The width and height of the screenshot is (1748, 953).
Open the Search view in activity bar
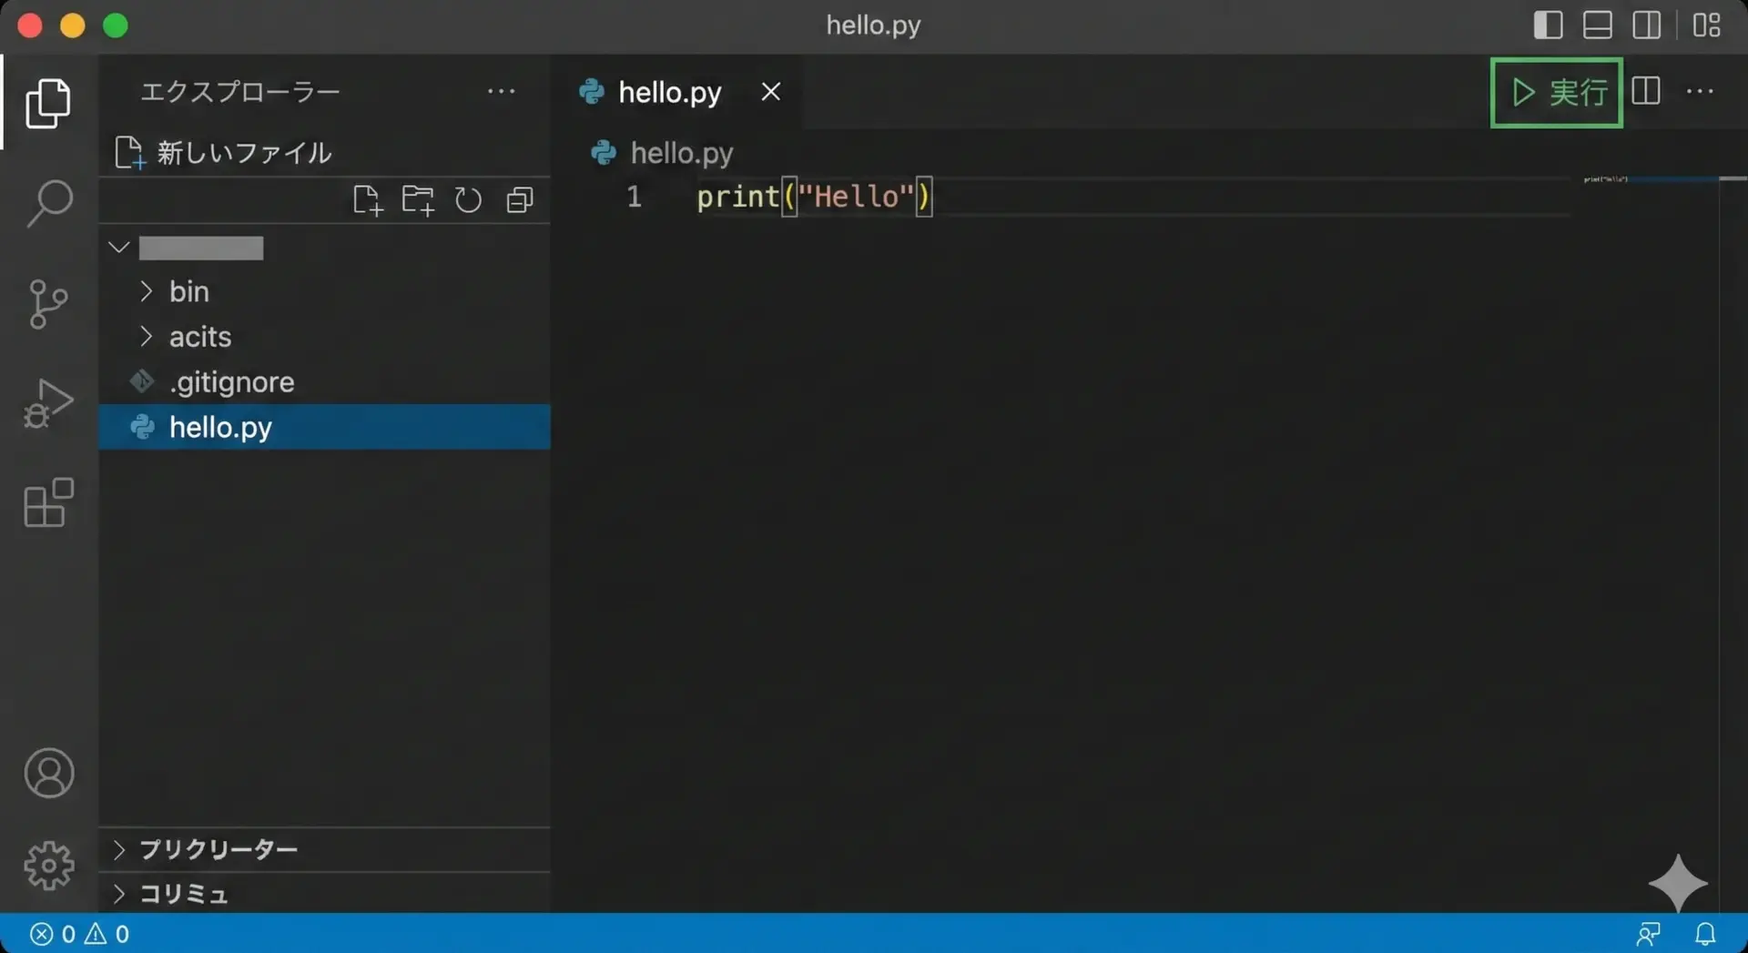[x=49, y=202]
